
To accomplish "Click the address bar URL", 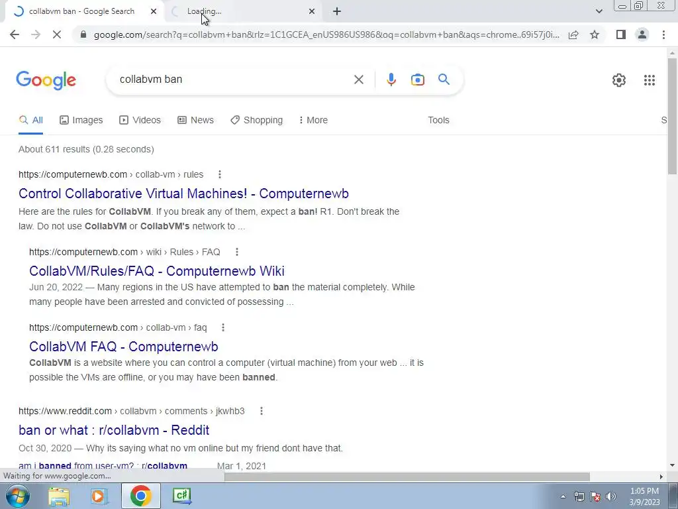I will click(326, 34).
